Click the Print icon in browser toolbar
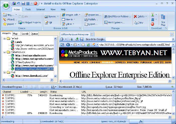Viewport: 176px width, 124px height. pyautogui.click(x=71, y=39)
